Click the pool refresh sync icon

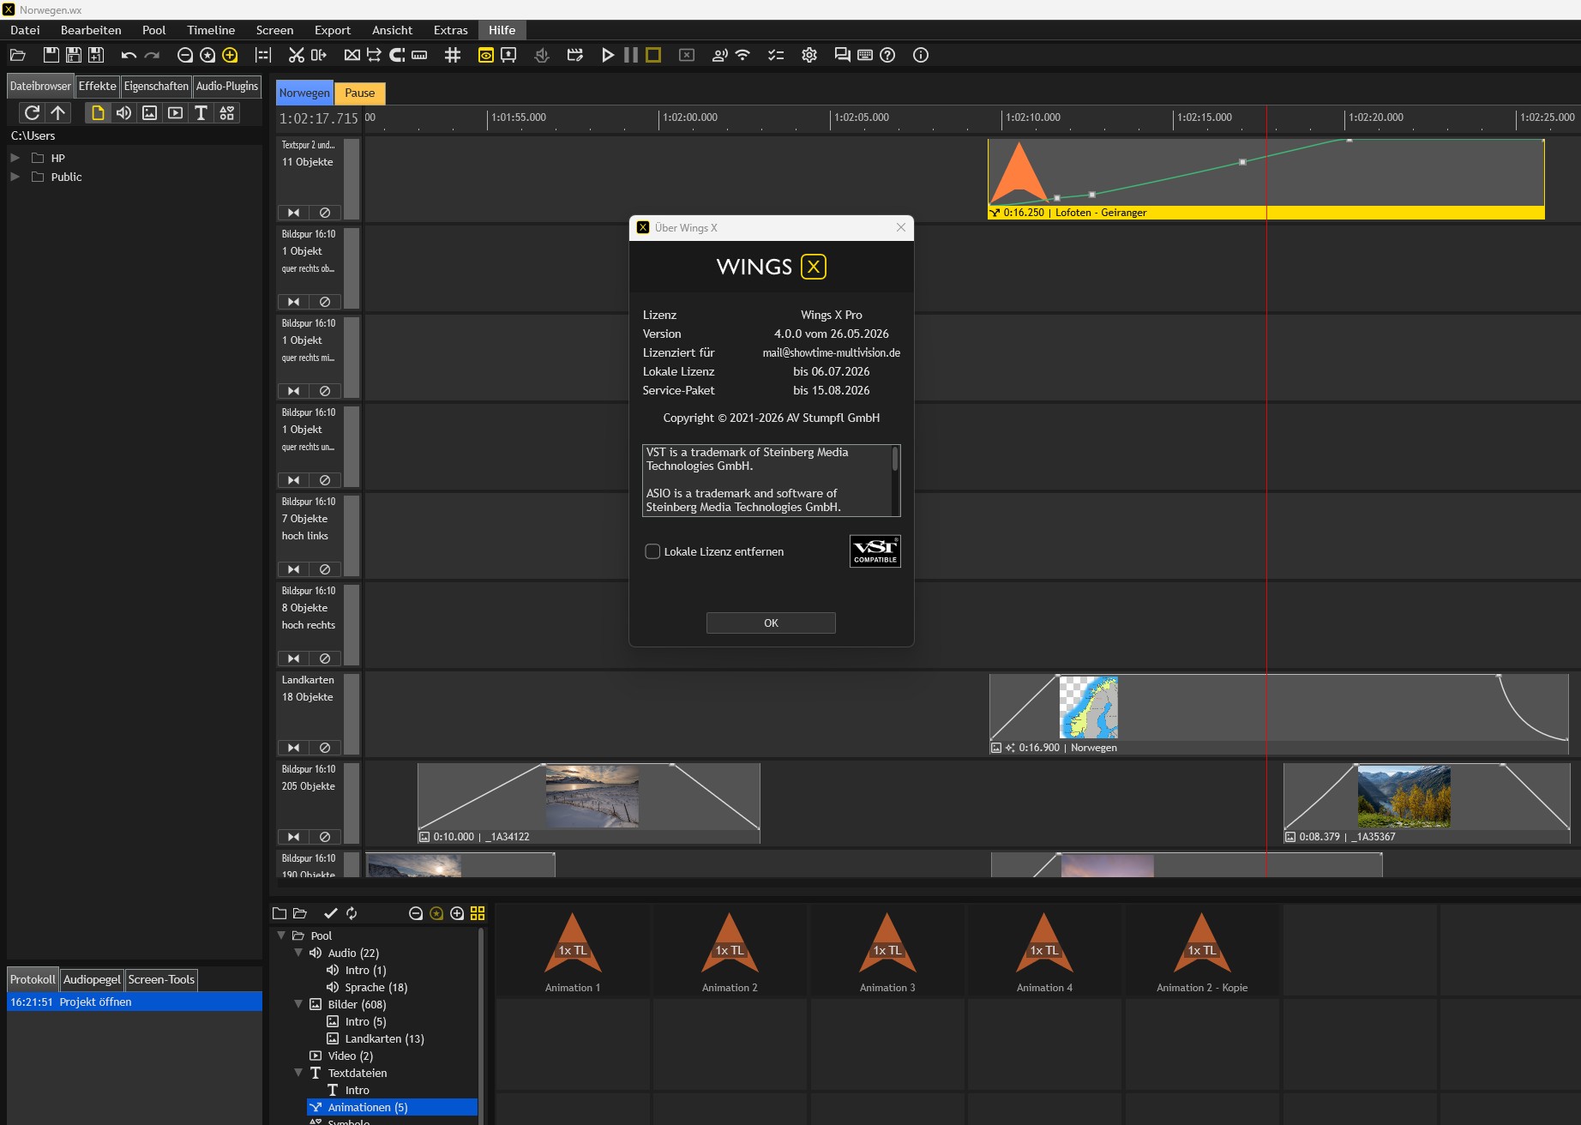click(x=352, y=913)
